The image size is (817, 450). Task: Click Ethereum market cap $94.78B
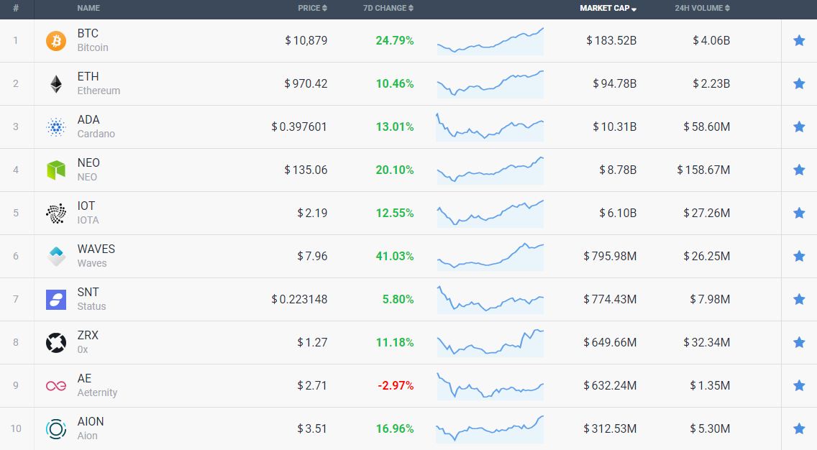pyautogui.click(x=614, y=84)
